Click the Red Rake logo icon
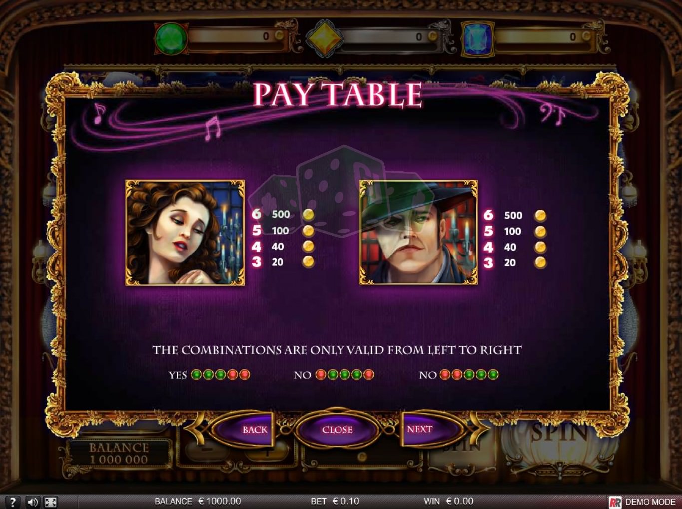Screen dimensions: 682x509 (615, 502)
